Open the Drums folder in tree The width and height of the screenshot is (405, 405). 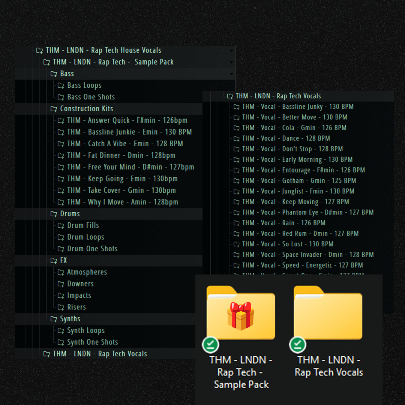click(70, 214)
